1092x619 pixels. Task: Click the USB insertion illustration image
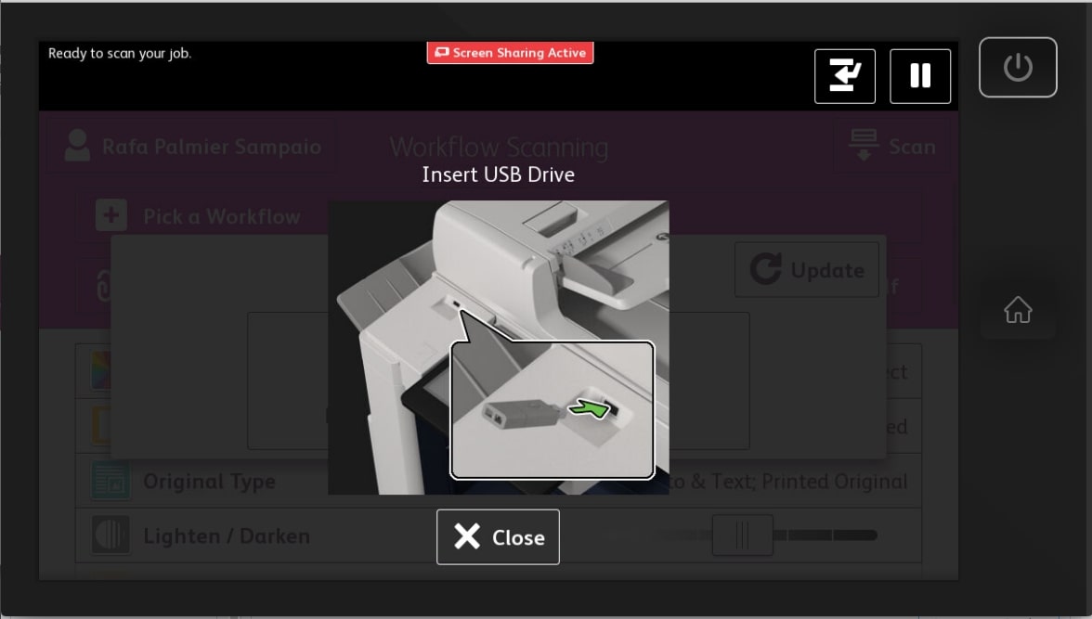[x=499, y=347]
